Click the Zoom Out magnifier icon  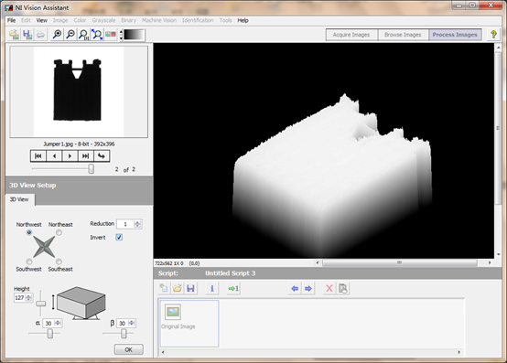click(x=70, y=34)
